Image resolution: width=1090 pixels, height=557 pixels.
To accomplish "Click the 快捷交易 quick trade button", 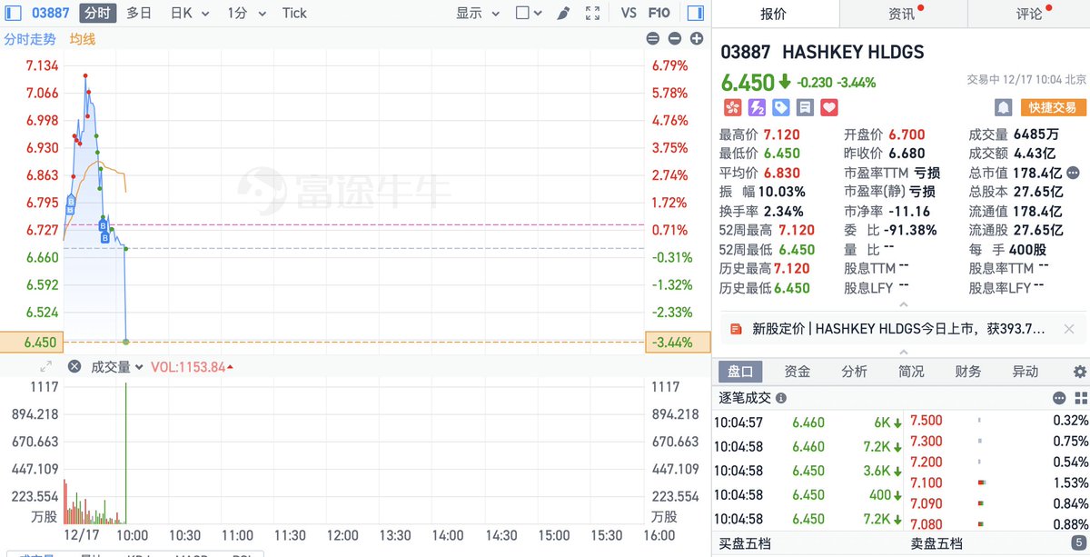I will pos(1053,107).
